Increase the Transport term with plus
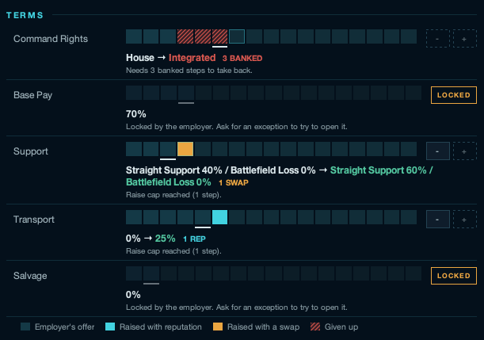The width and height of the screenshot is (484, 340). 464,220
